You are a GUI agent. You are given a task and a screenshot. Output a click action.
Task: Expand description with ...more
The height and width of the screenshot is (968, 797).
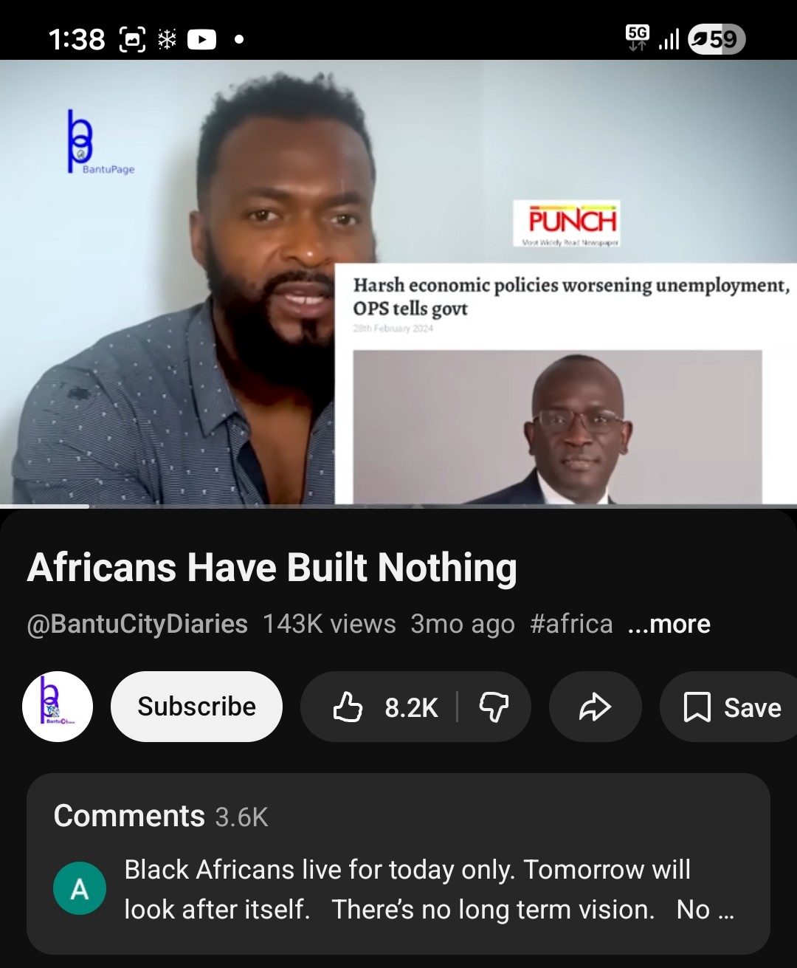pos(669,624)
